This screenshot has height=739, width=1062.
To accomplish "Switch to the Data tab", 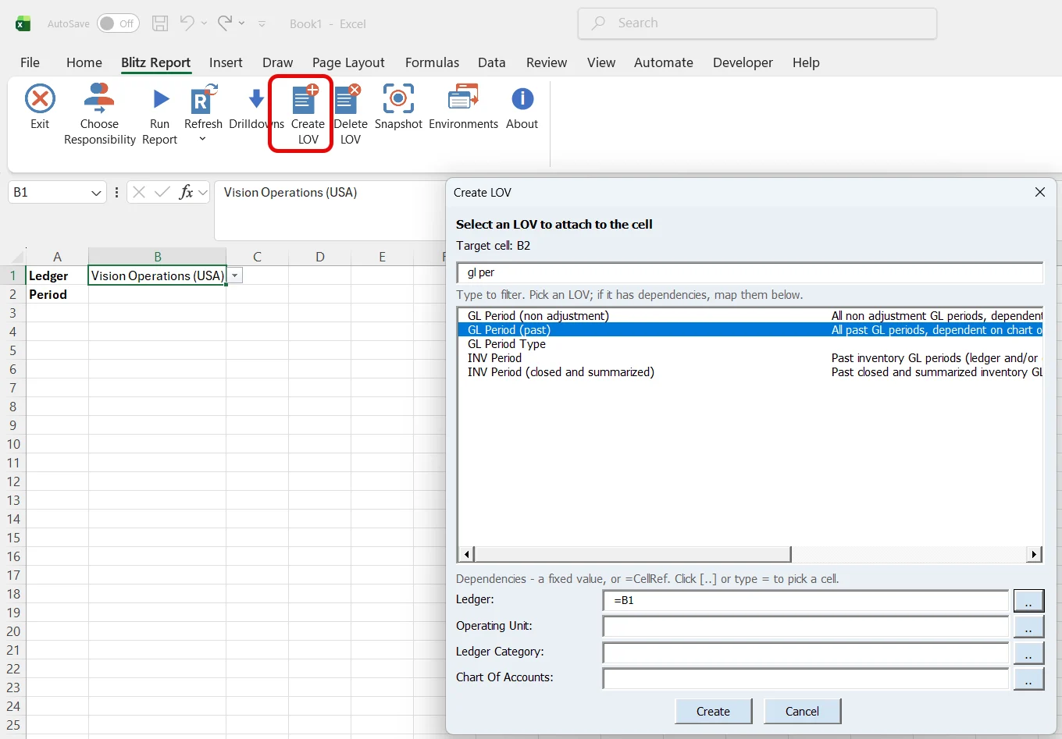I will point(492,62).
